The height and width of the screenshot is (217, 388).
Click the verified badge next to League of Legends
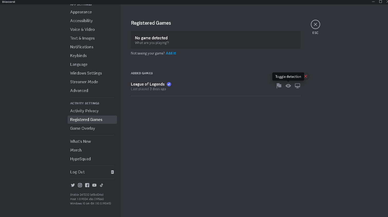coord(169,84)
